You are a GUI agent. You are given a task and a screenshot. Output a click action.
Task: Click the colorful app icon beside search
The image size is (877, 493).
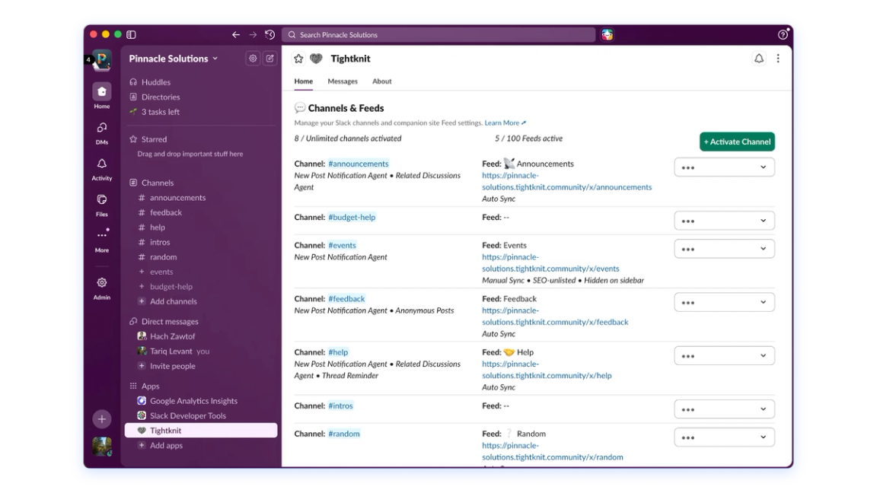pyautogui.click(x=608, y=35)
